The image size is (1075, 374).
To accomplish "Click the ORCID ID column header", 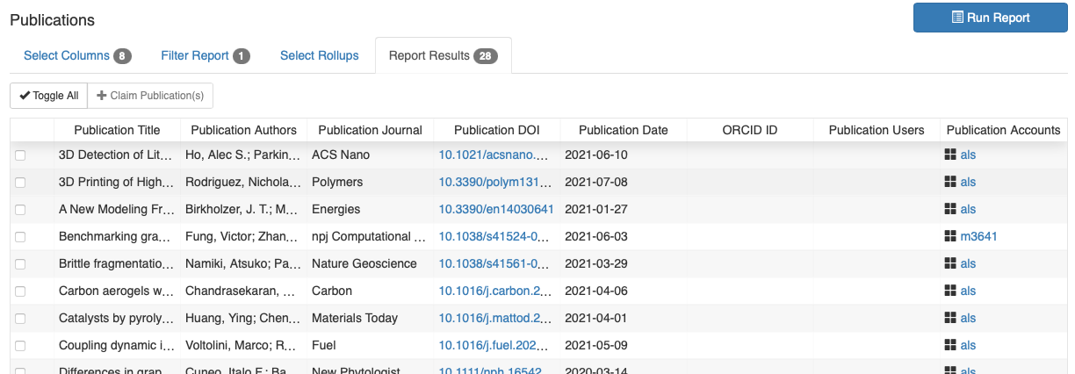I will [x=750, y=130].
